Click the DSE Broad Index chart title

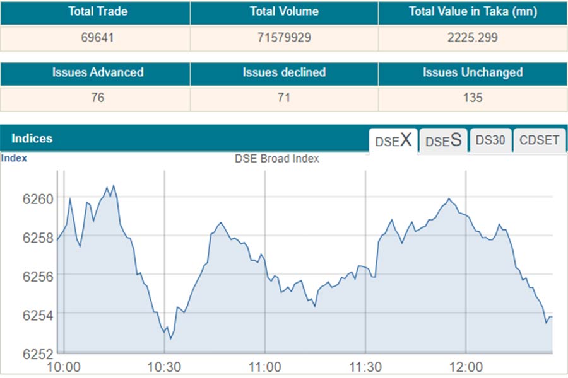coord(277,159)
